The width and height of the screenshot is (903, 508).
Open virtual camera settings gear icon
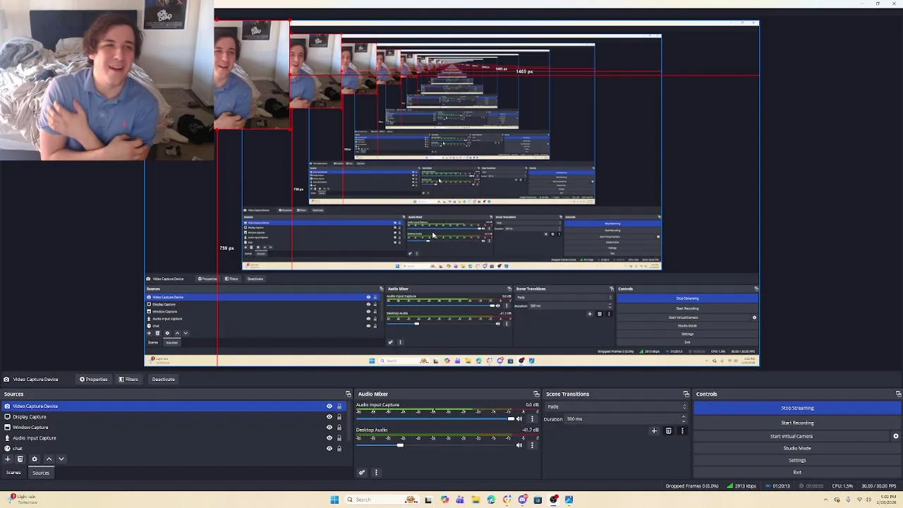pos(896,436)
